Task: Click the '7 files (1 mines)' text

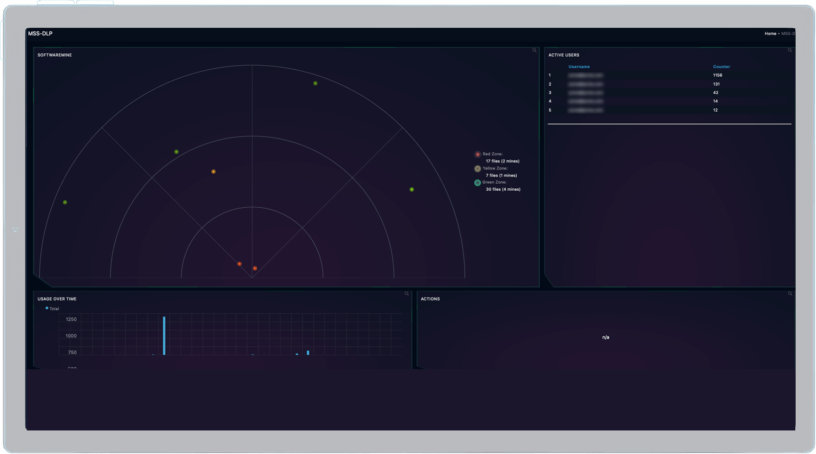Action: pyautogui.click(x=501, y=175)
